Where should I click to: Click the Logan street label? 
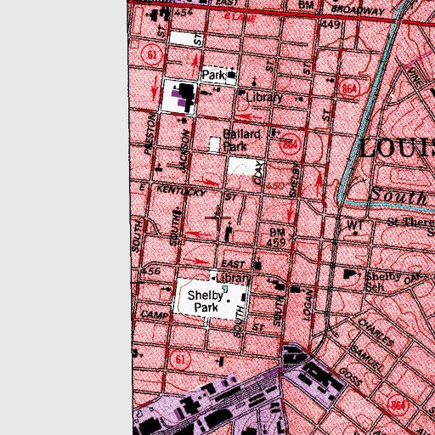pos(308,305)
